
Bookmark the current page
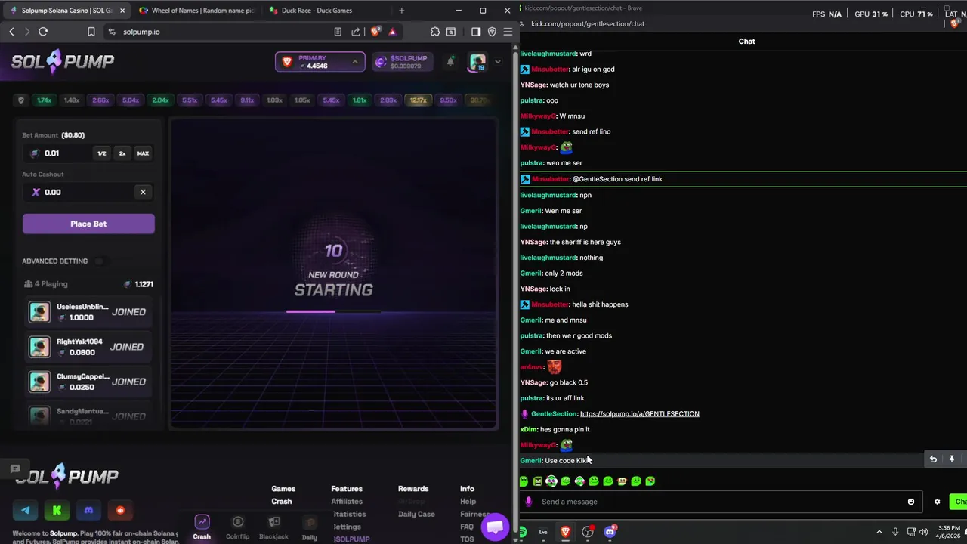(x=91, y=32)
